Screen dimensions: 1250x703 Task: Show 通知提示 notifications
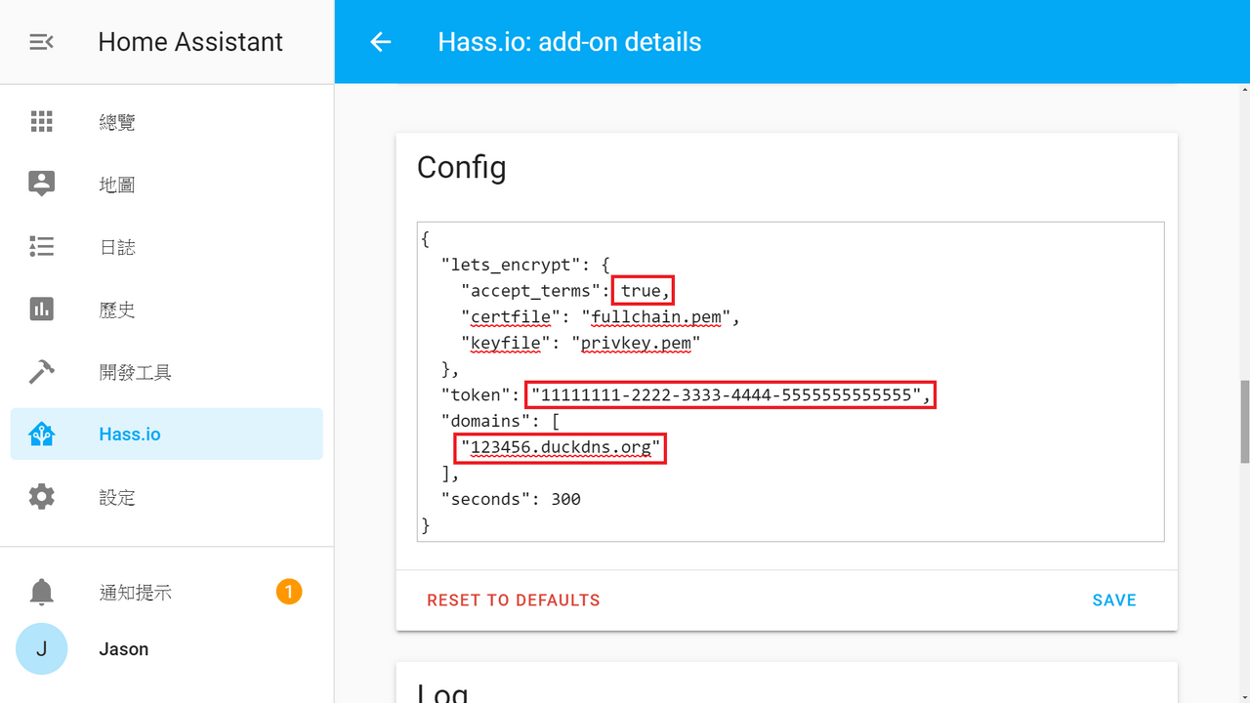click(x=167, y=592)
